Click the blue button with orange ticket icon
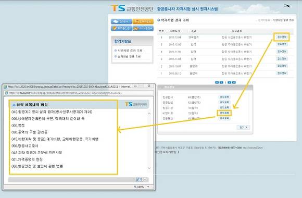Image resolution: width=302 pixels, height=198 pixels. point(143,28)
